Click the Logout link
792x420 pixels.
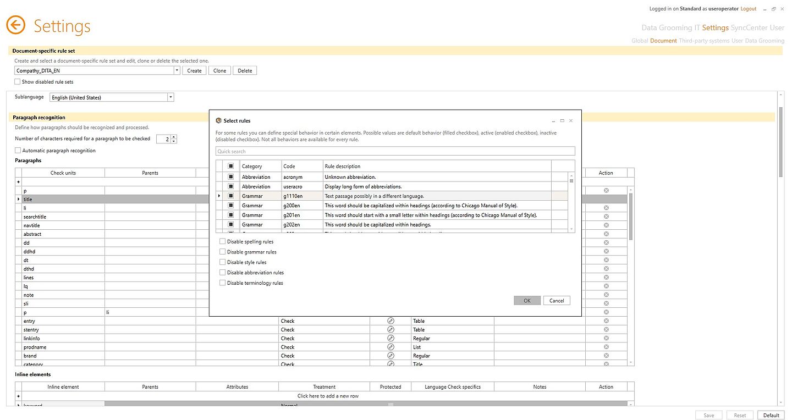point(748,9)
